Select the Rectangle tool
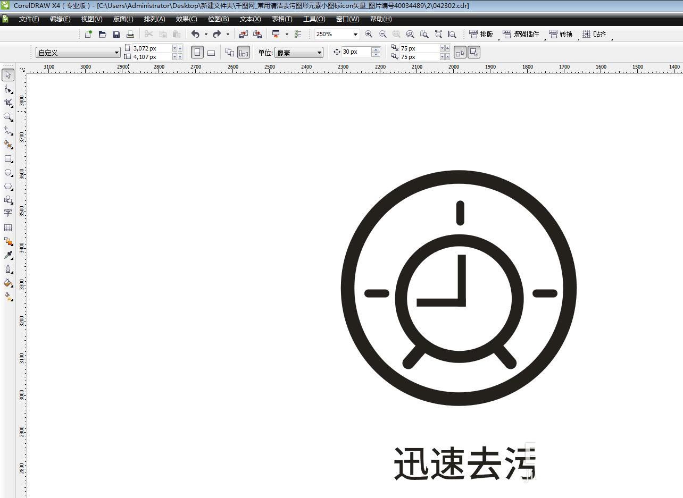The width and height of the screenshot is (683, 498). point(8,158)
